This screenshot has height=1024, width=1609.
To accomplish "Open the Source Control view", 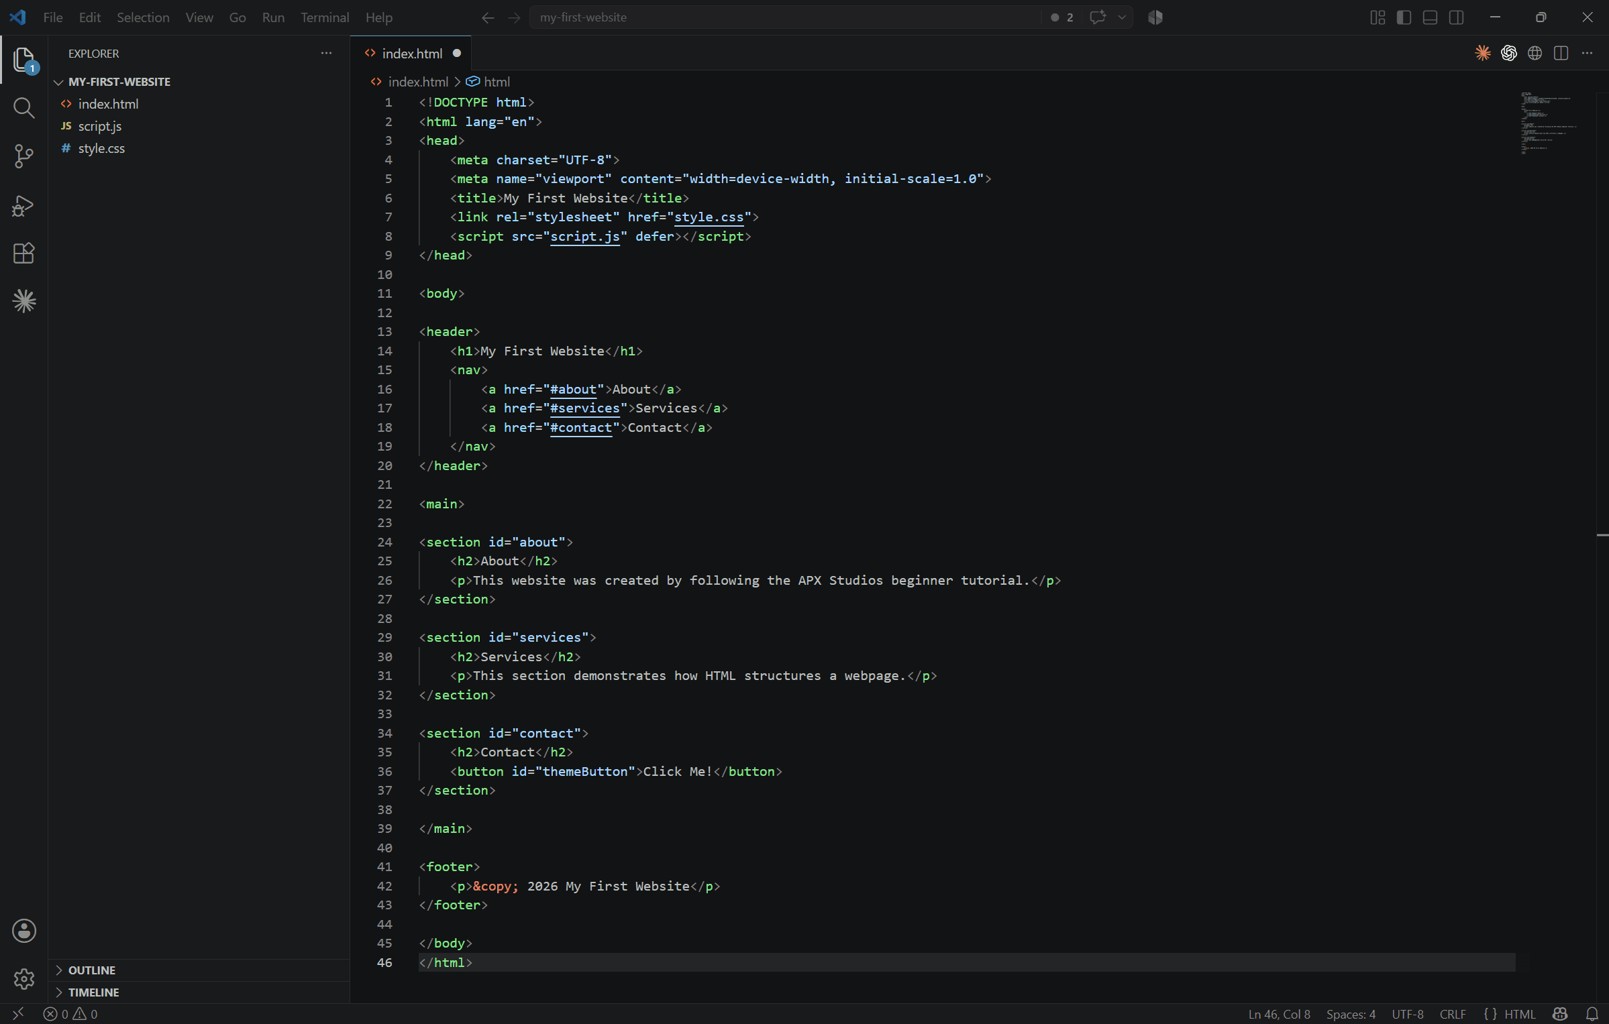I will pos(24,156).
